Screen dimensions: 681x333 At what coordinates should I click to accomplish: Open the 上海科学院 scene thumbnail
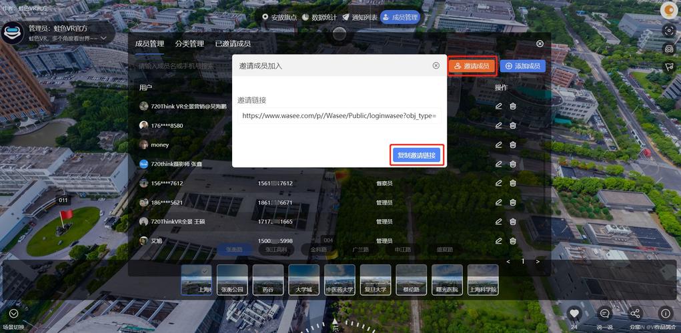[483, 280]
